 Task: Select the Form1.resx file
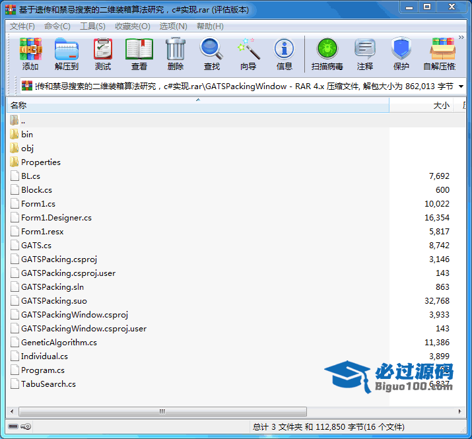pyautogui.click(x=37, y=231)
